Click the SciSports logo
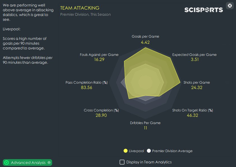The height and width of the screenshot is (167, 236). (x=203, y=10)
